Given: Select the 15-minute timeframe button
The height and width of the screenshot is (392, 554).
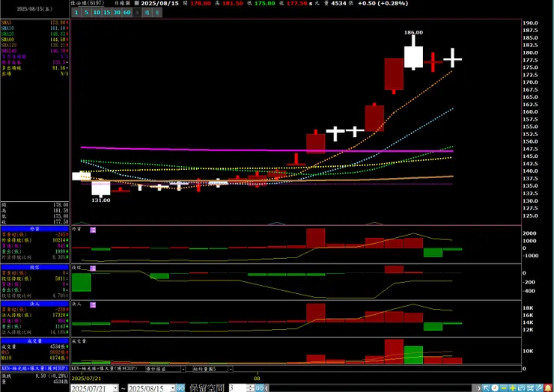Looking at the screenshot, I should 107,13.
